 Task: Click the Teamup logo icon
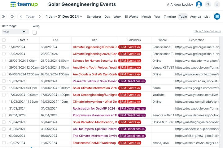pyautogui.click(x=13, y=4)
